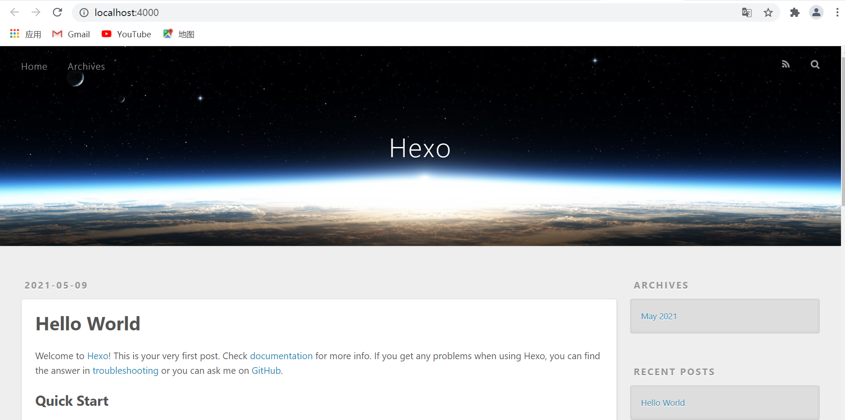Click the address bar URL field

point(399,12)
